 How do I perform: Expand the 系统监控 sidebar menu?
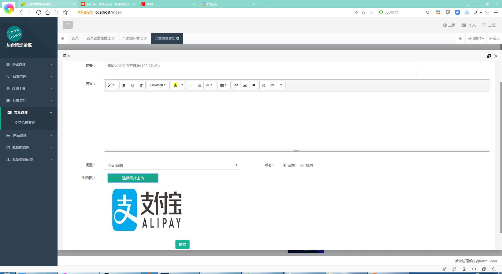[x=29, y=100]
